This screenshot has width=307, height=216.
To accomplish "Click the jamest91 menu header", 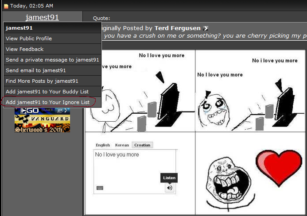I will [52, 28].
